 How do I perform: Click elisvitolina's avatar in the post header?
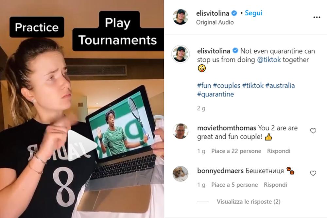[181, 17]
